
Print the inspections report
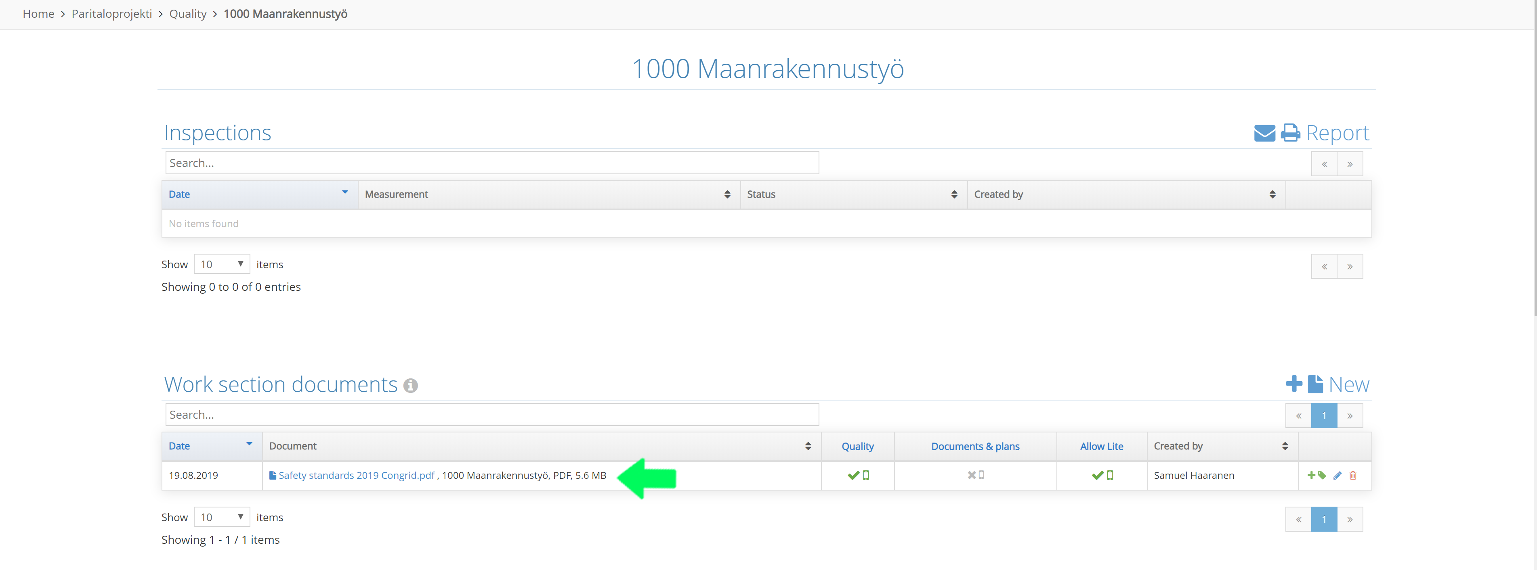pos(1290,133)
